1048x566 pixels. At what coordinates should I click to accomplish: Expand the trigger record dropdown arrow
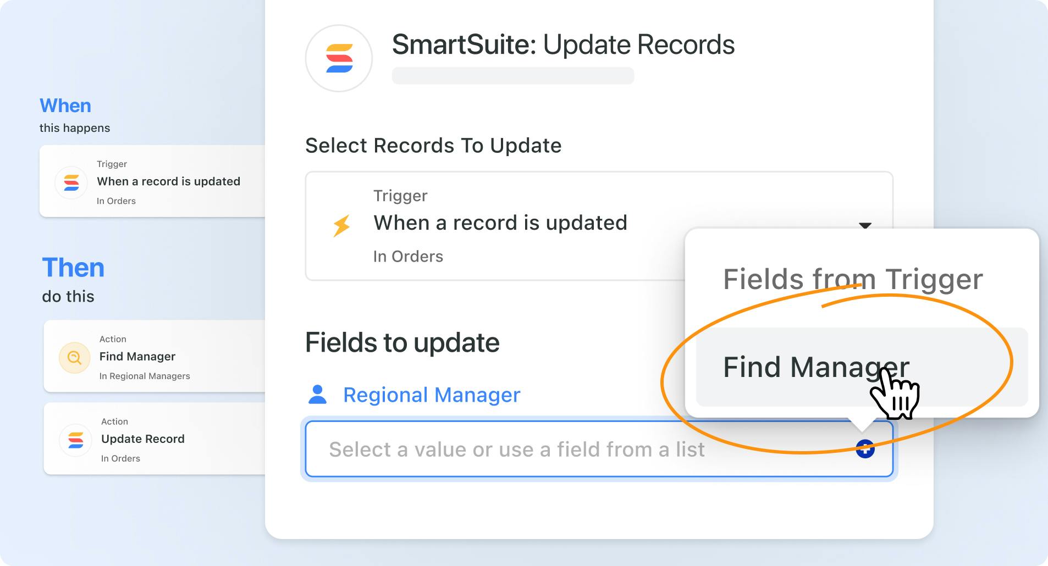pyautogui.click(x=865, y=225)
